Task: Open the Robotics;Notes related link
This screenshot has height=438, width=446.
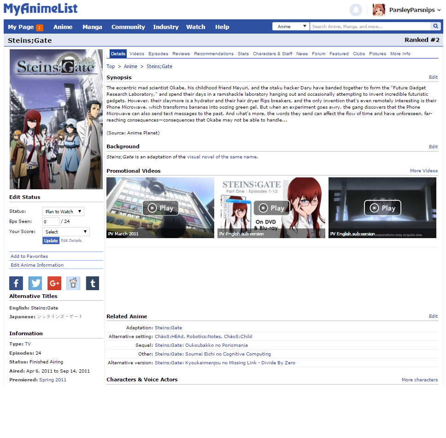Action: pos(204,337)
